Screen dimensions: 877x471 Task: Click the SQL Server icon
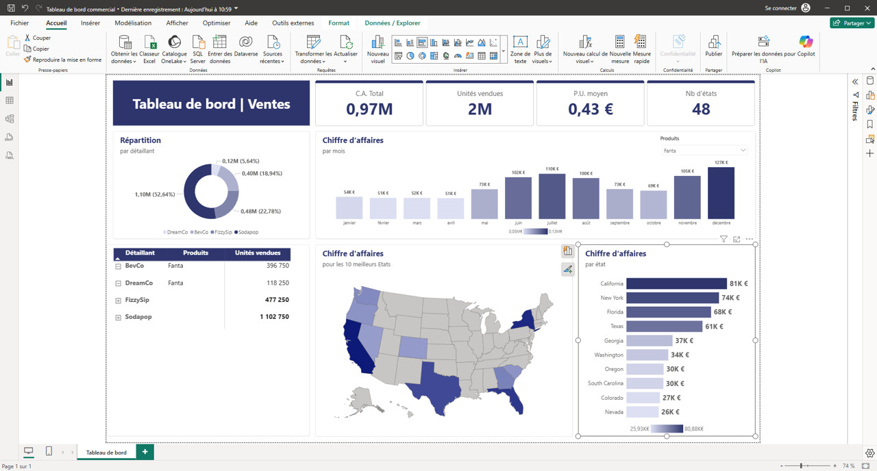point(197,48)
